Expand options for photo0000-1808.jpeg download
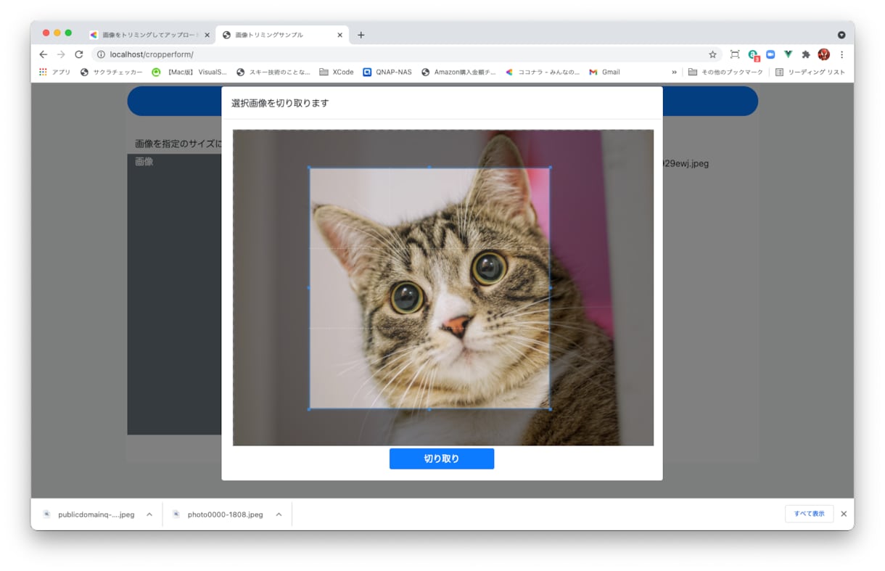The width and height of the screenshot is (885, 571). click(x=279, y=514)
